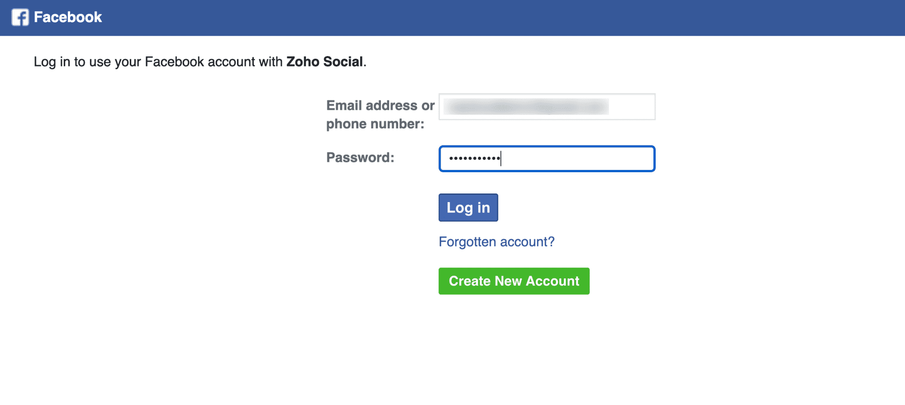905x405 pixels.
Task: Start password recovery via Forgotten account?
Action: click(x=496, y=242)
